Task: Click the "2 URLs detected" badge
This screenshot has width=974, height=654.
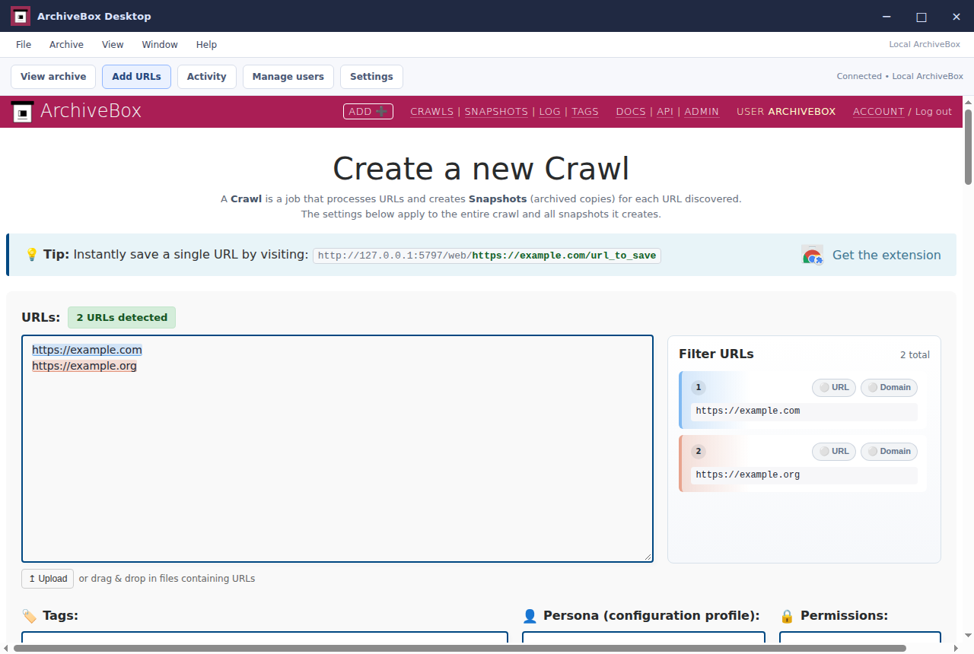Action: (x=122, y=318)
